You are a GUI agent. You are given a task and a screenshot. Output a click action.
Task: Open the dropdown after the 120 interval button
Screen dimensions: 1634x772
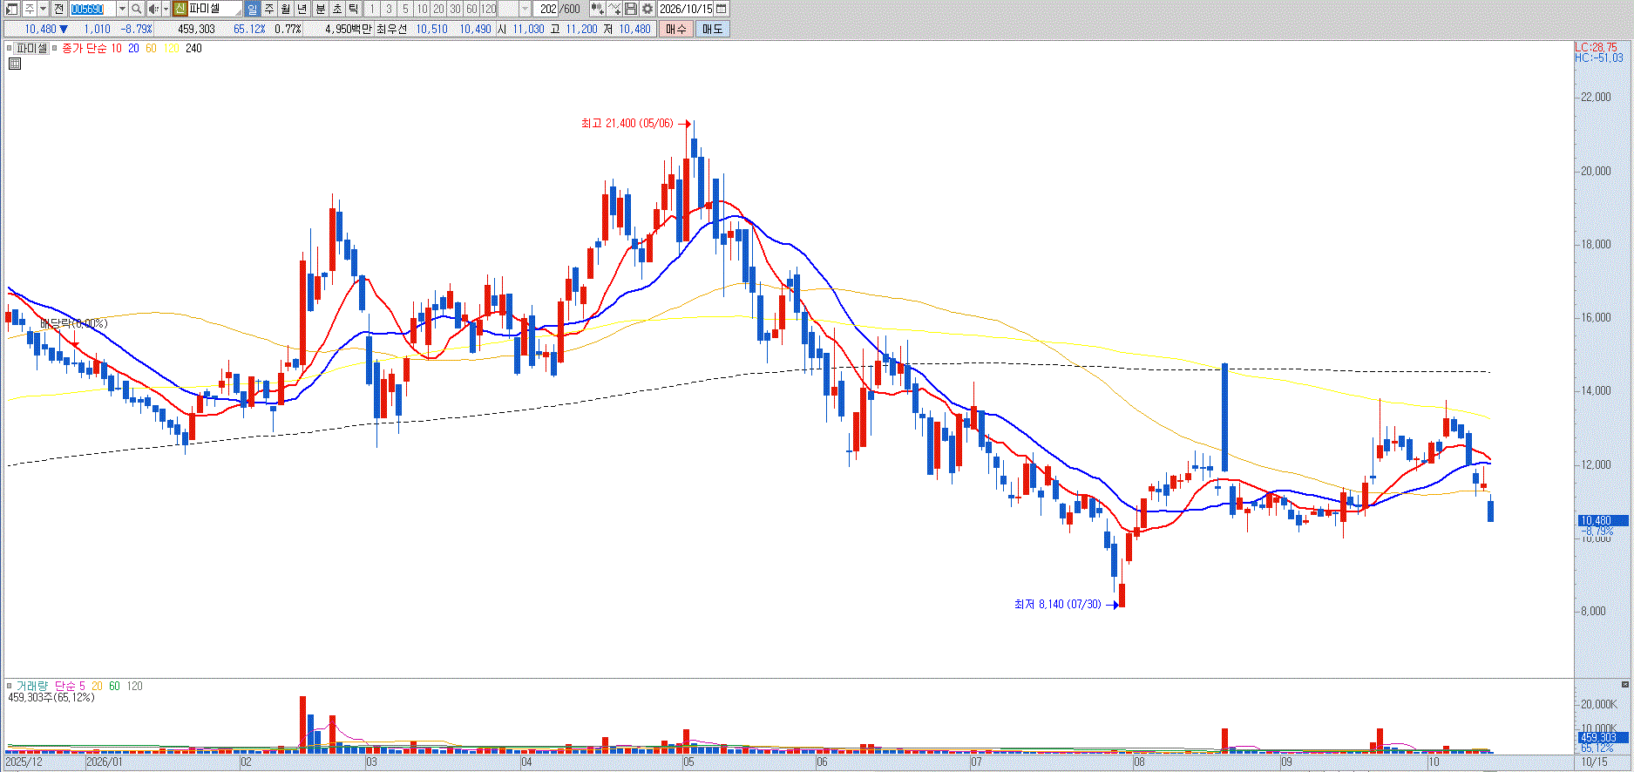(525, 9)
